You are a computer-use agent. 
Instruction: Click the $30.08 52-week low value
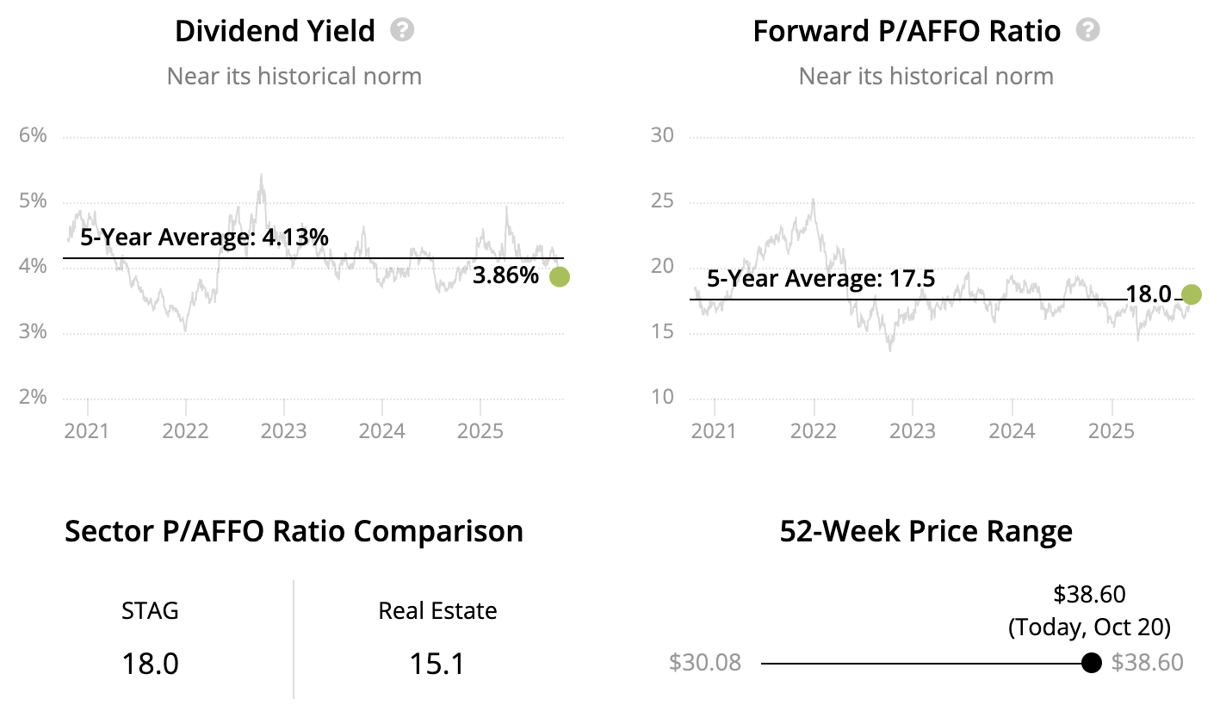click(704, 663)
